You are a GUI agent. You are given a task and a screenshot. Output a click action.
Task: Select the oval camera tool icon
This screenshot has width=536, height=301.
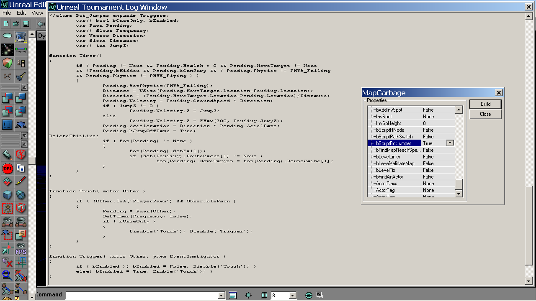(x=7, y=37)
